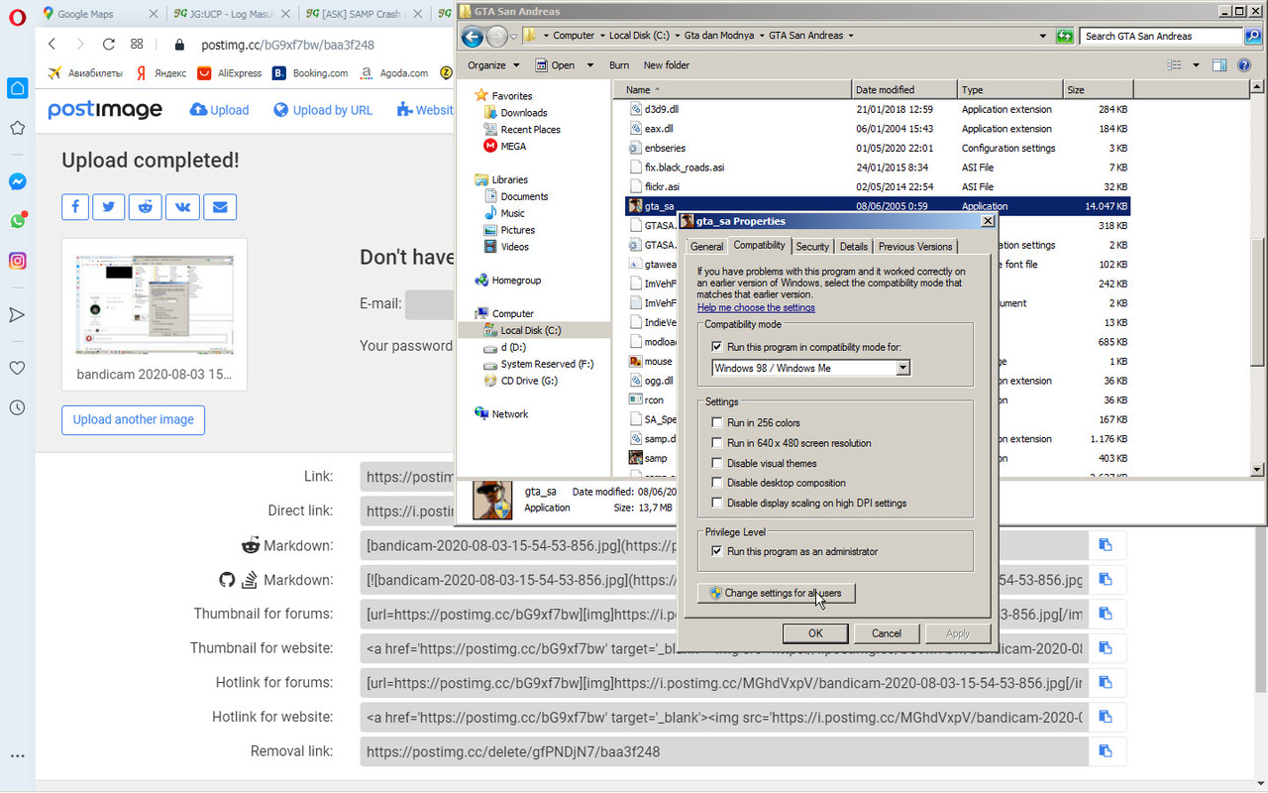1268x793 pixels.
Task: Click Upload another image button
Action: 133,419
